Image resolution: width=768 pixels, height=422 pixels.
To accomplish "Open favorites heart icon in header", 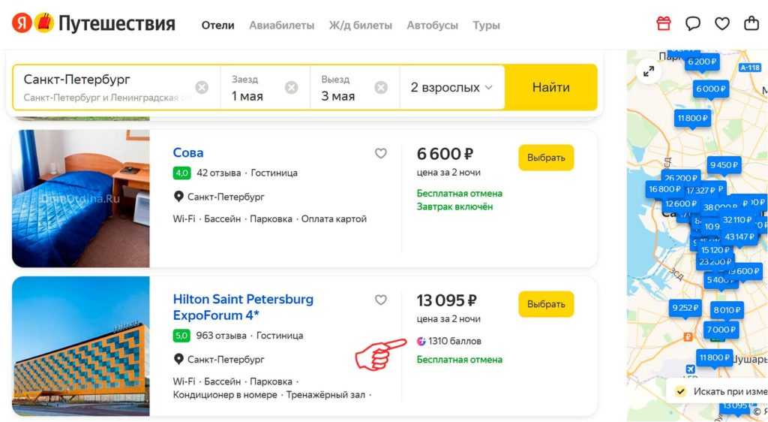I will (722, 24).
